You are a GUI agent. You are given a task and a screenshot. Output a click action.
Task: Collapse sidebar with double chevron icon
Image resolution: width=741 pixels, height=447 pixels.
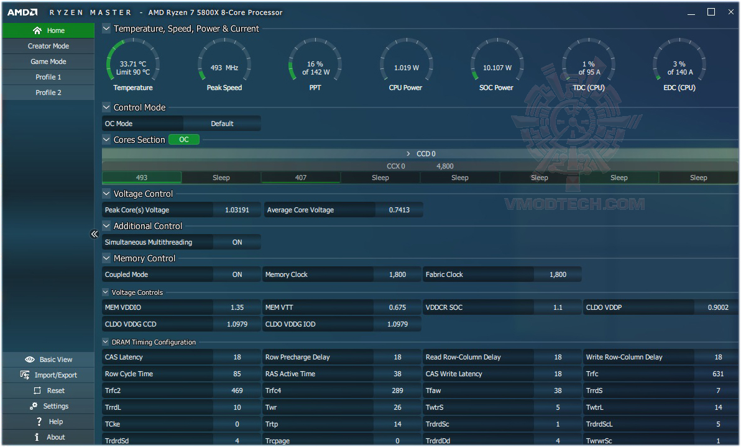point(94,234)
